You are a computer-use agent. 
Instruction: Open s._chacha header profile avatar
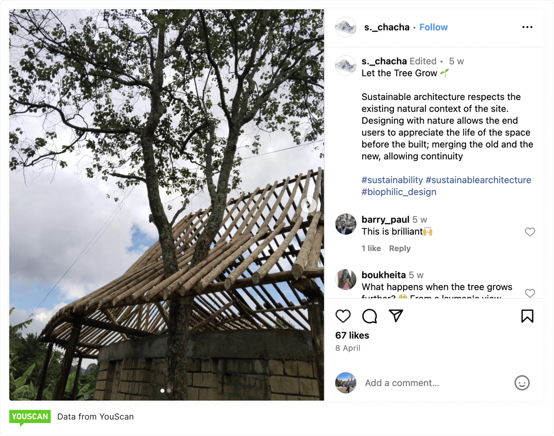pos(345,27)
